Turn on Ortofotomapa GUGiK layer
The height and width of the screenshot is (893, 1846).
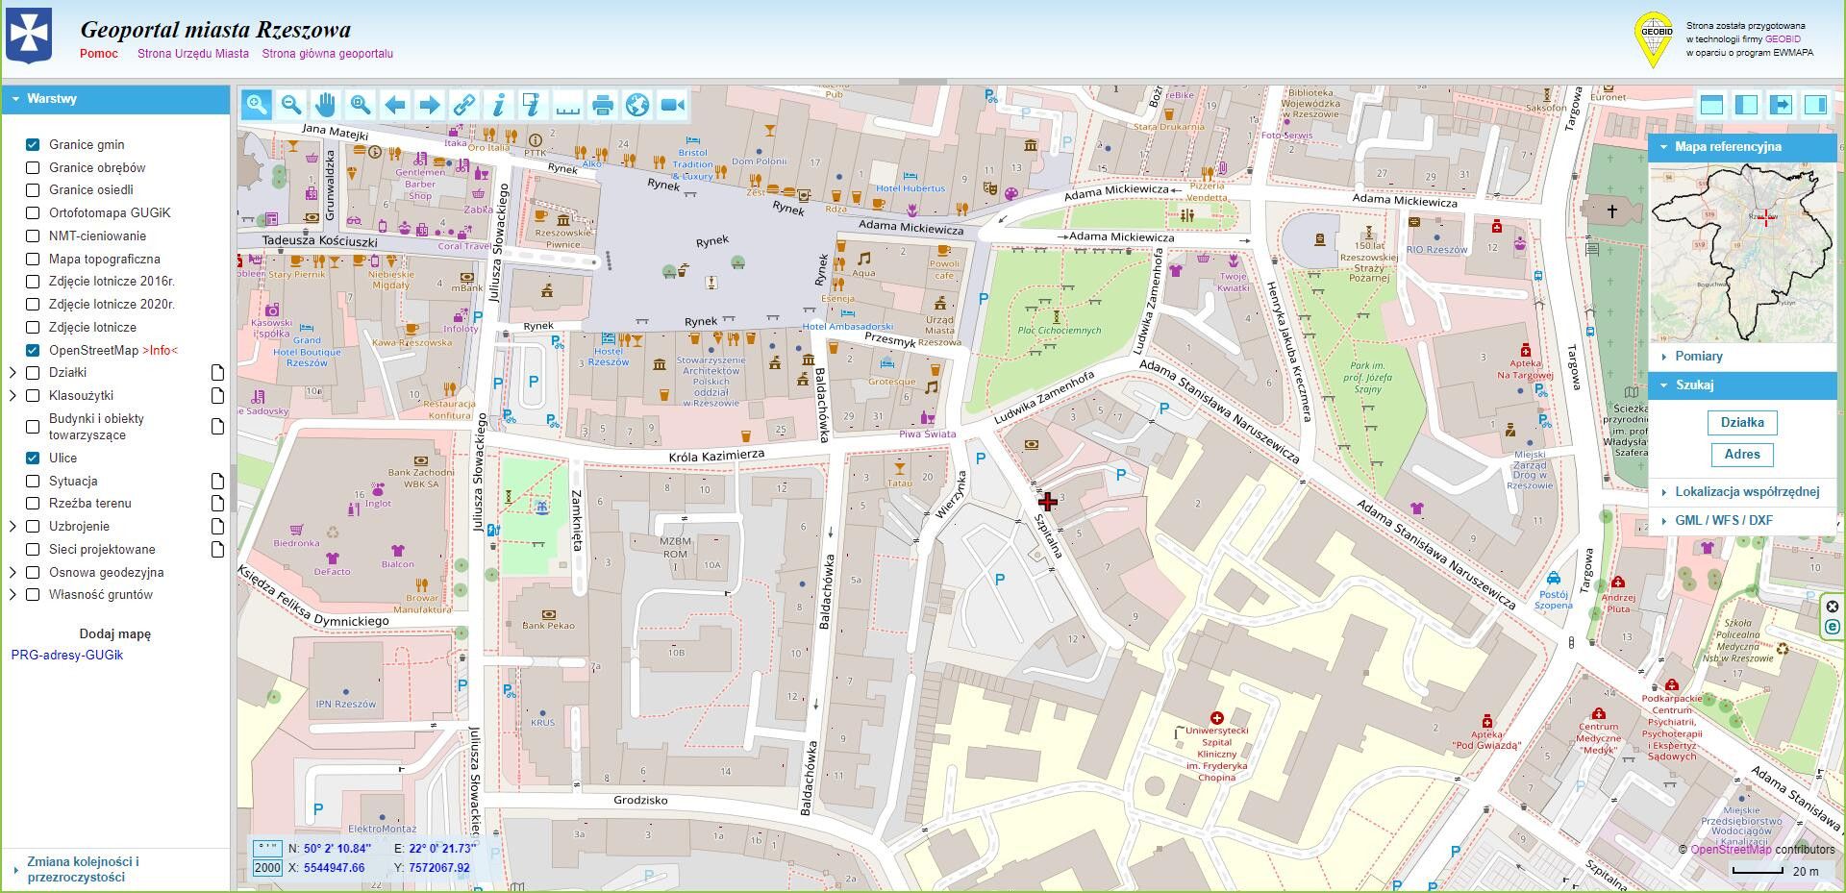(x=33, y=213)
